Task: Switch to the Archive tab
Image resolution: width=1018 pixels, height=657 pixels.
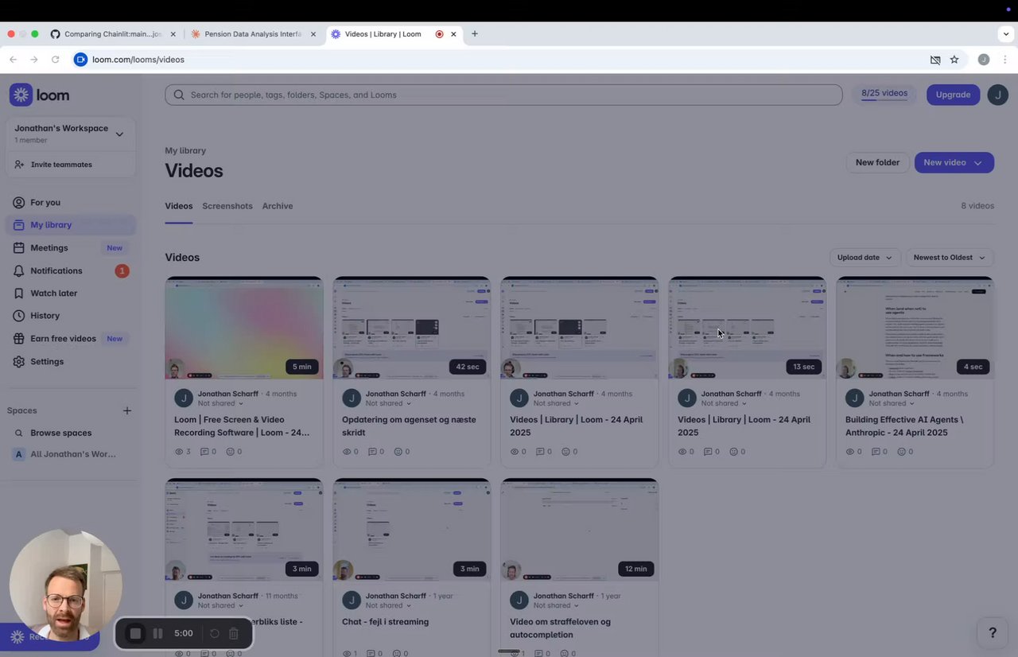Action: pos(278,206)
